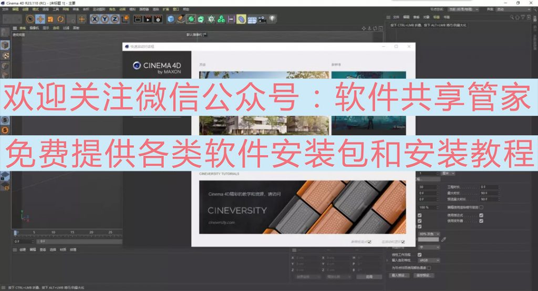Enable 编辑使用渲染细节级别 checkbox
This screenshot has height=291, width=538.
click(x=481, y=208)
